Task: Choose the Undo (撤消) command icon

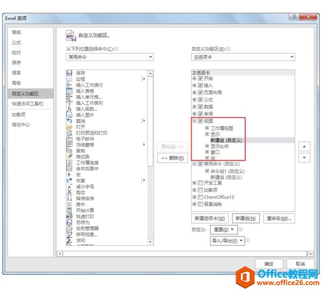Action: [69, 121]
